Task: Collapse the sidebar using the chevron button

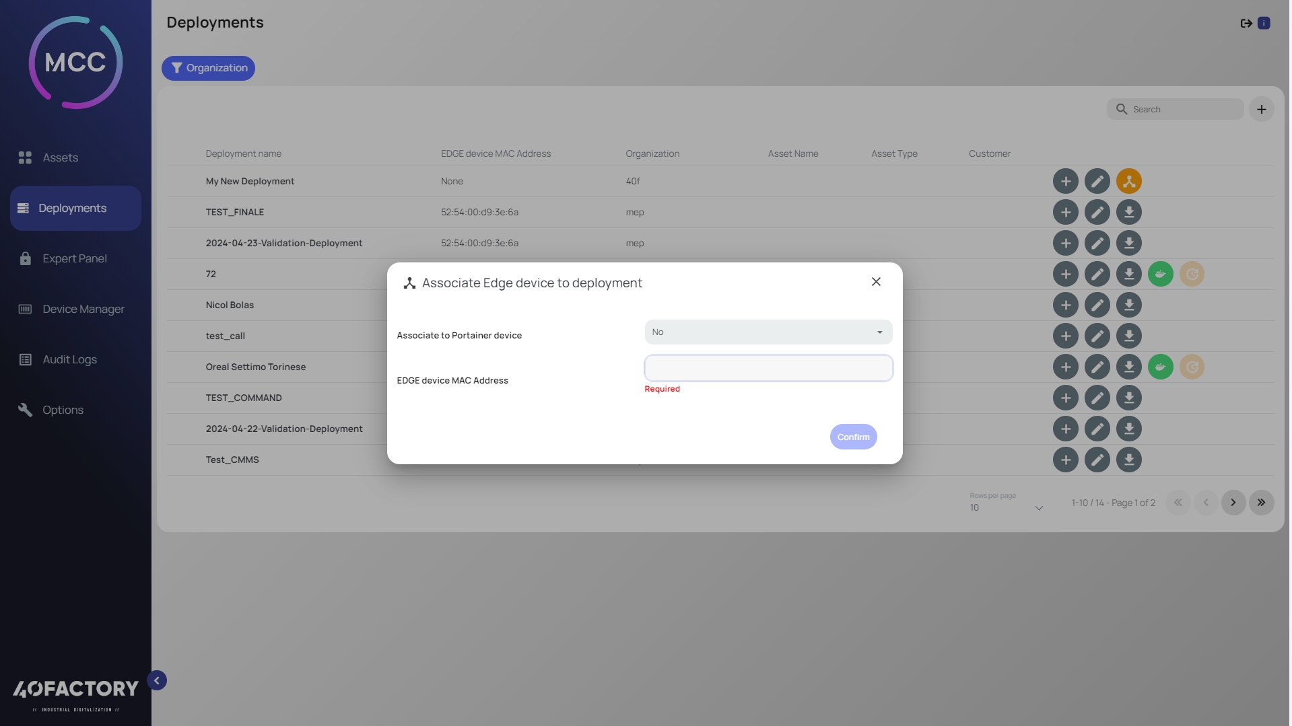Action: coord(157,680)
